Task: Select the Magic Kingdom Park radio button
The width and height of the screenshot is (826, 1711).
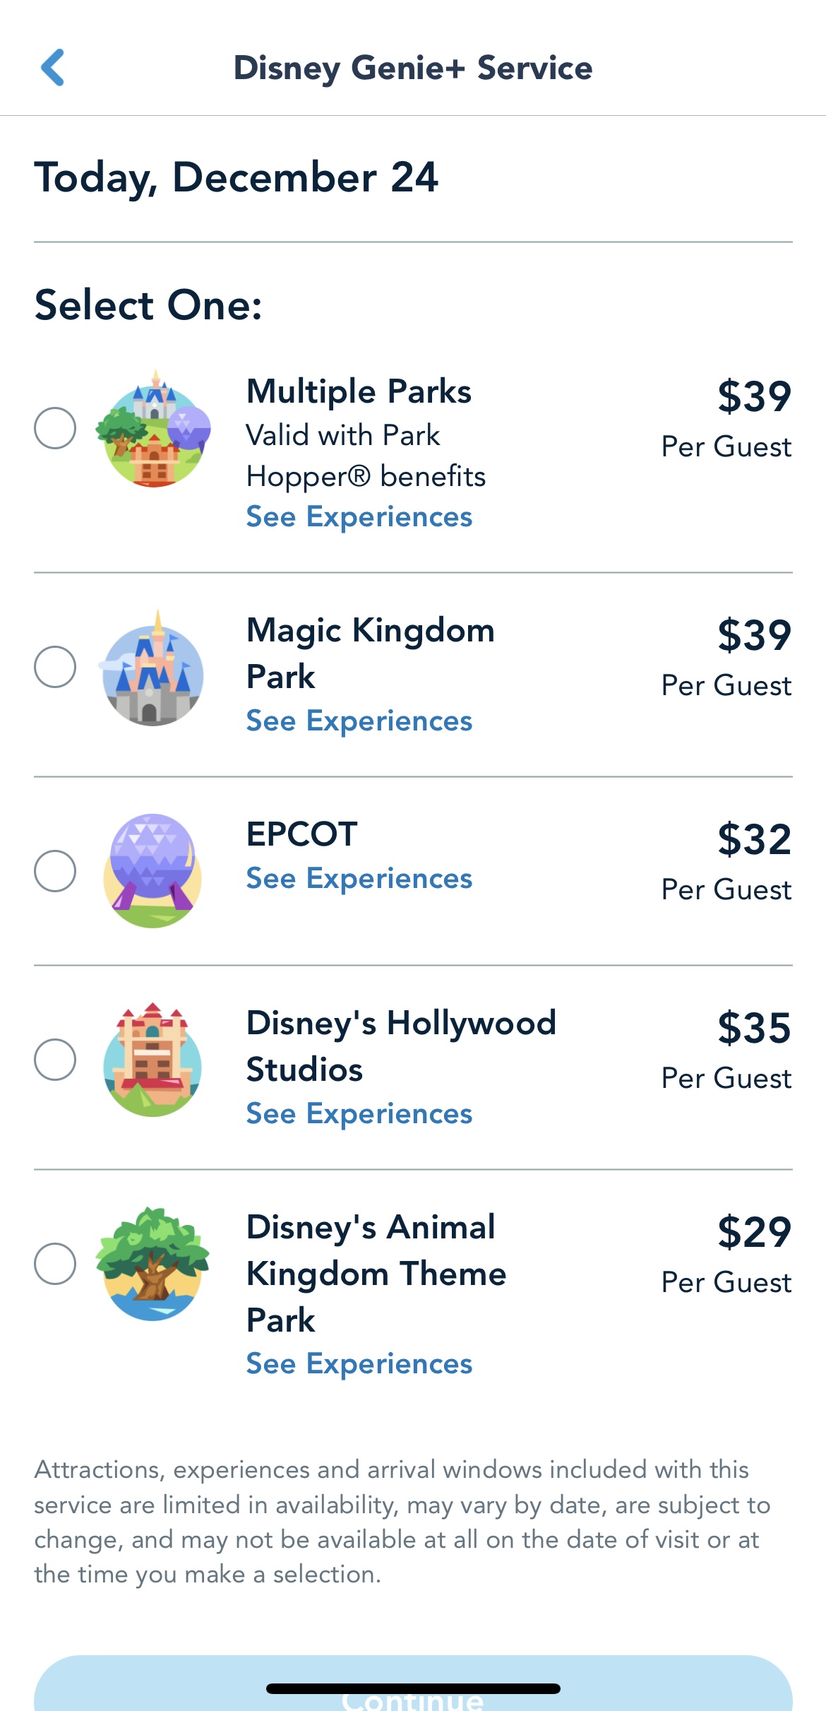Action: [55, 667]
